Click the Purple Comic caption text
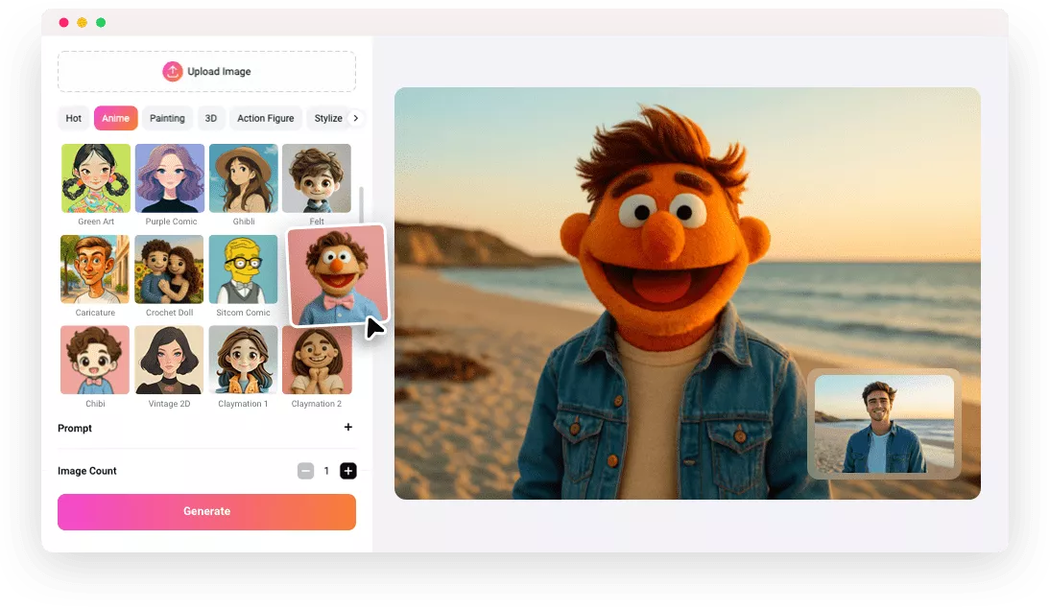The height and width of the screenshot is (609, 1050). point(171,222)
